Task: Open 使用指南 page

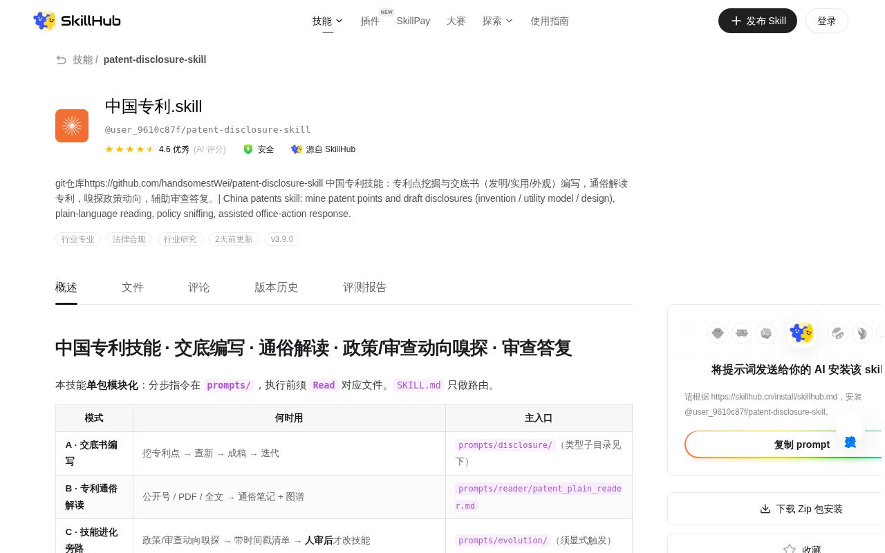Action: 550,21
